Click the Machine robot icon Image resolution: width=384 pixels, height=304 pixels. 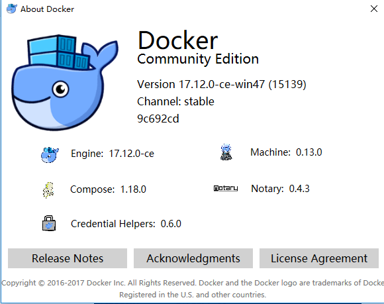tap(226, 152)
